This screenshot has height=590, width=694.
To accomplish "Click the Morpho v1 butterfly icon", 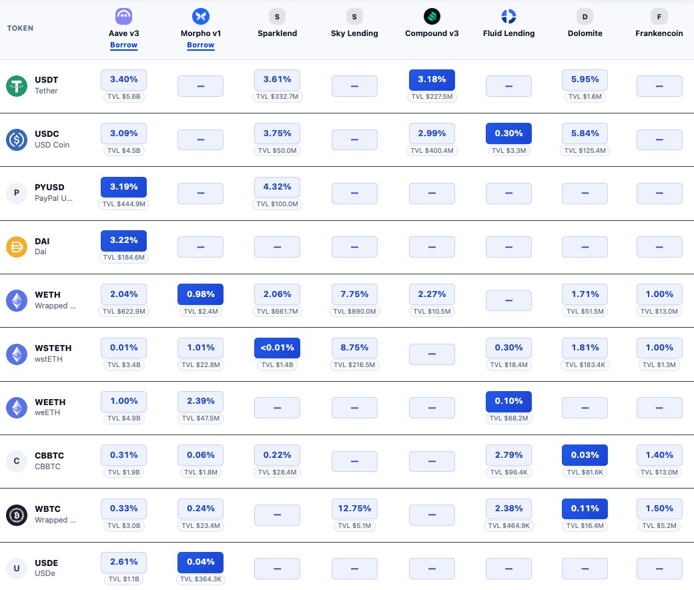I will 200,17.
